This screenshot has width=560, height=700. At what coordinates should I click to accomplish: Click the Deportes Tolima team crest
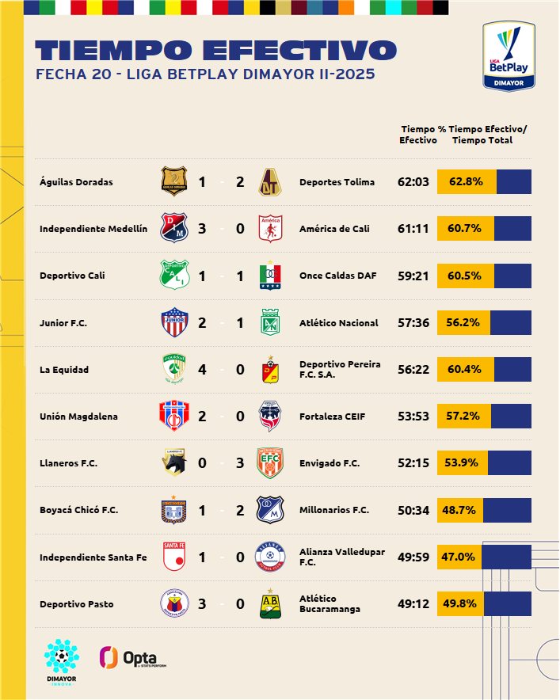click(x=272, y=183)
